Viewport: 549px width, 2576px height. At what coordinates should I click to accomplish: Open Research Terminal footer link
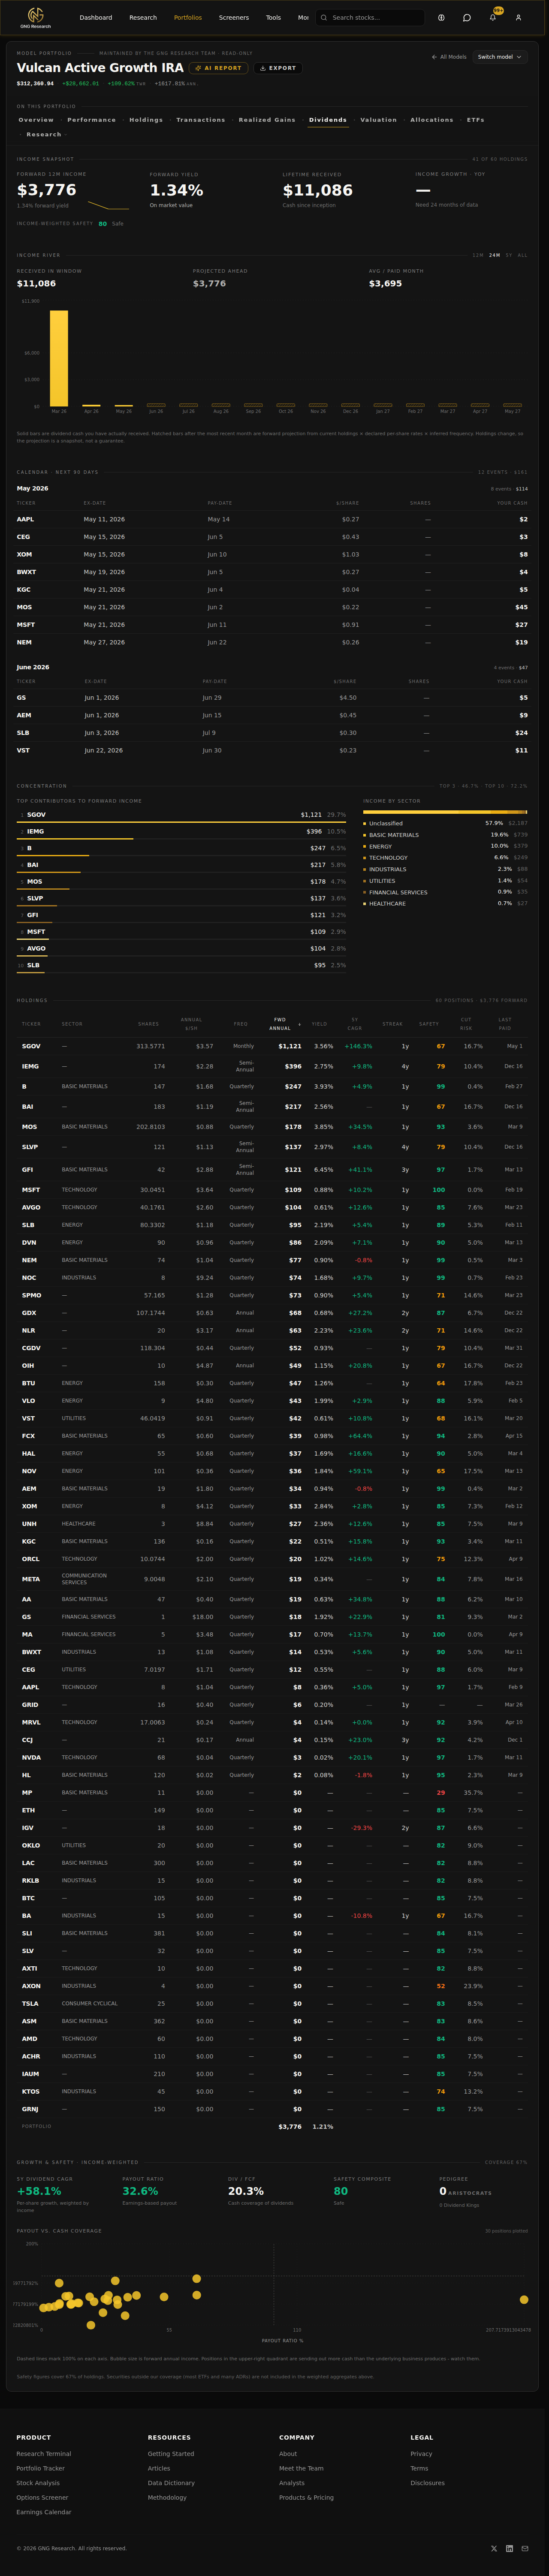pos(44,2453)
